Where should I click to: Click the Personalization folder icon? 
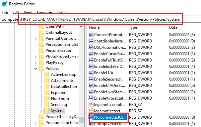(41, 50)
